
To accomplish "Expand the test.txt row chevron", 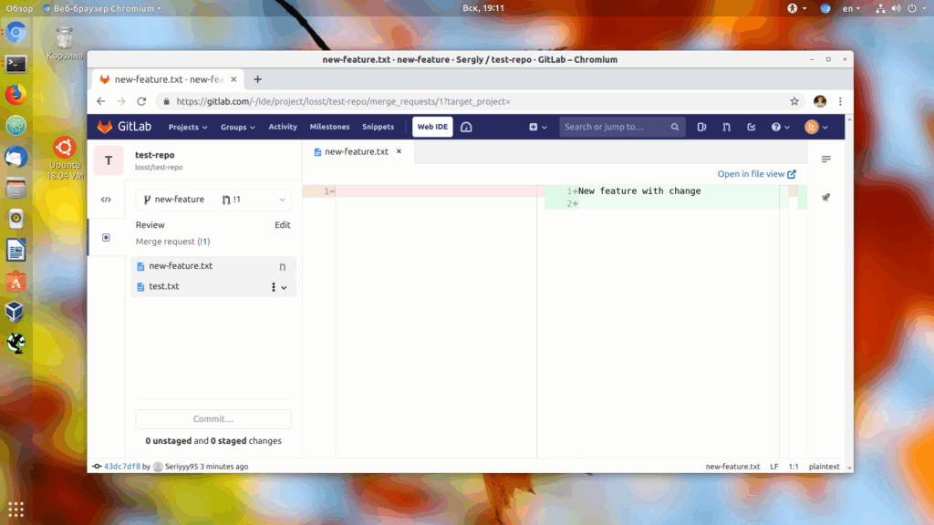I will [x=285, y=287].
